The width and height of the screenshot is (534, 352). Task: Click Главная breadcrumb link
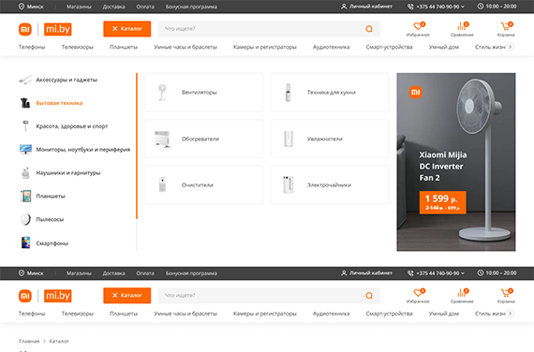click(x=29, y=341)
